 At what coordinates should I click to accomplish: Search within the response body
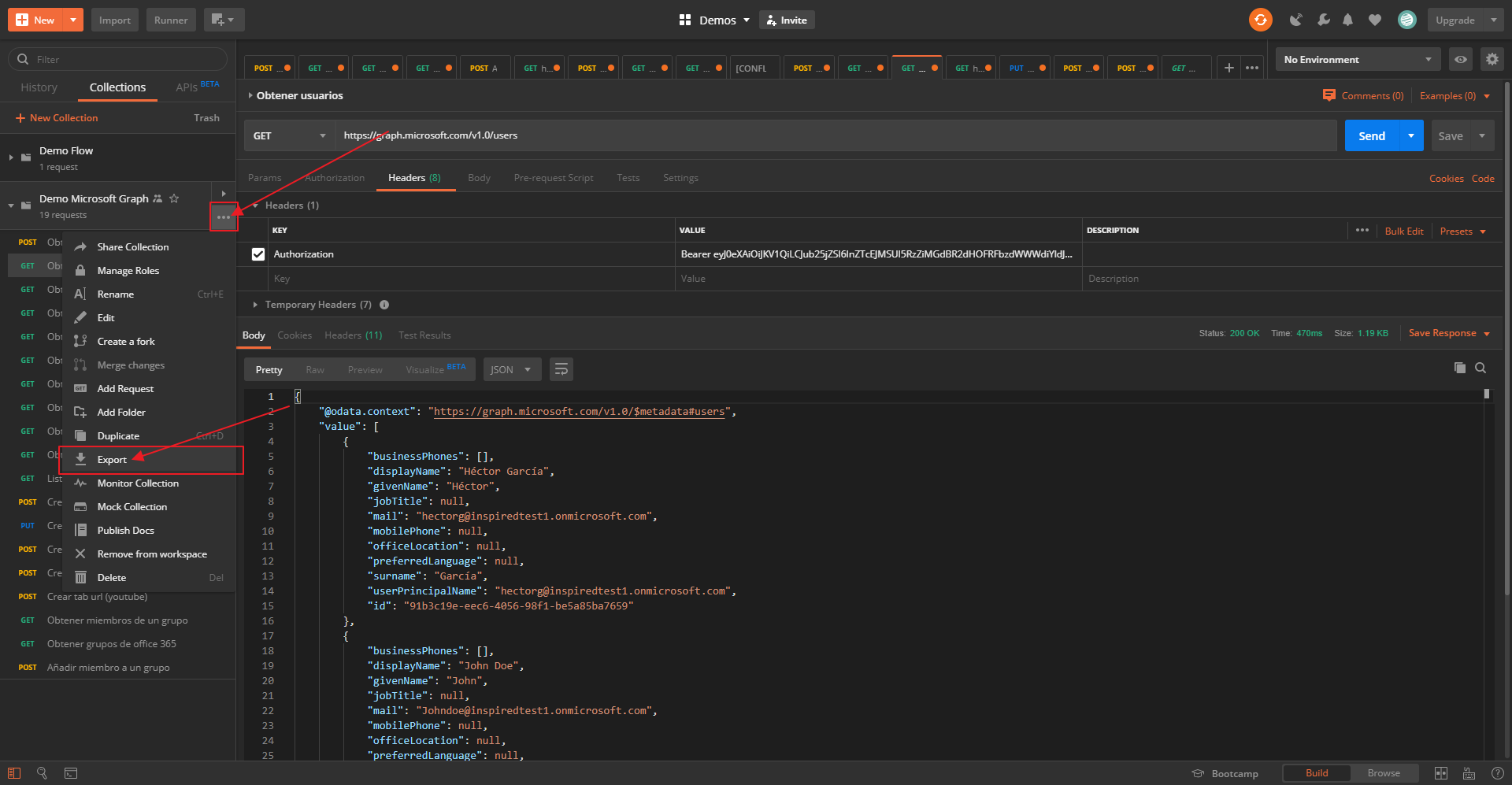point(1480,368)
